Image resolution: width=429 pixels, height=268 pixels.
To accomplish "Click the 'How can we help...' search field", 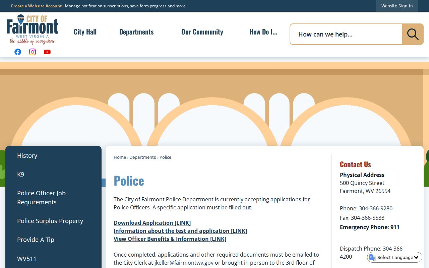I will tap(346, 34).
